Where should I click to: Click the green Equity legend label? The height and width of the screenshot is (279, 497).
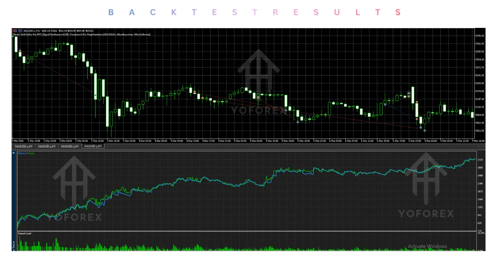click(31, 153)
